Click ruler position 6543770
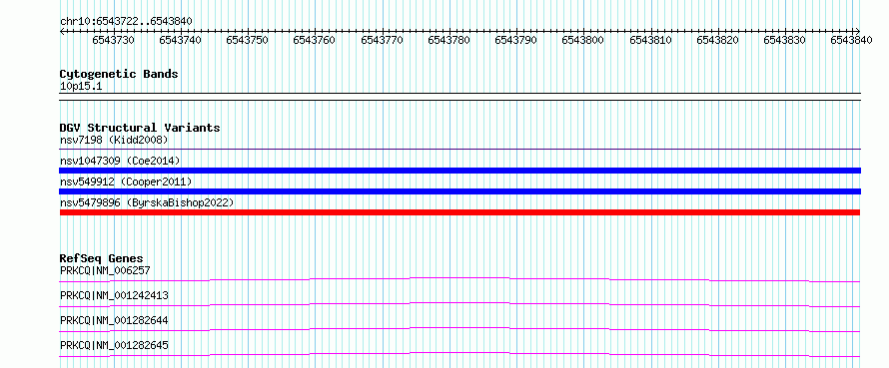Screen dimensions: 889x368 [x=382, y=40]
